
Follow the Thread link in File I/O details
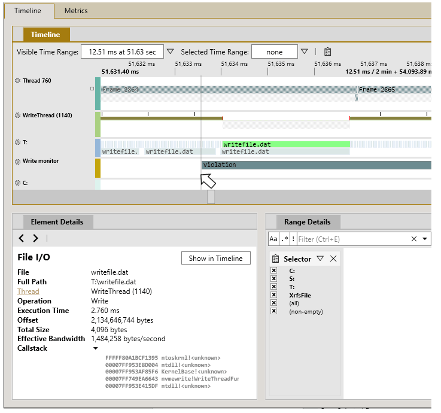click(28, 291)
